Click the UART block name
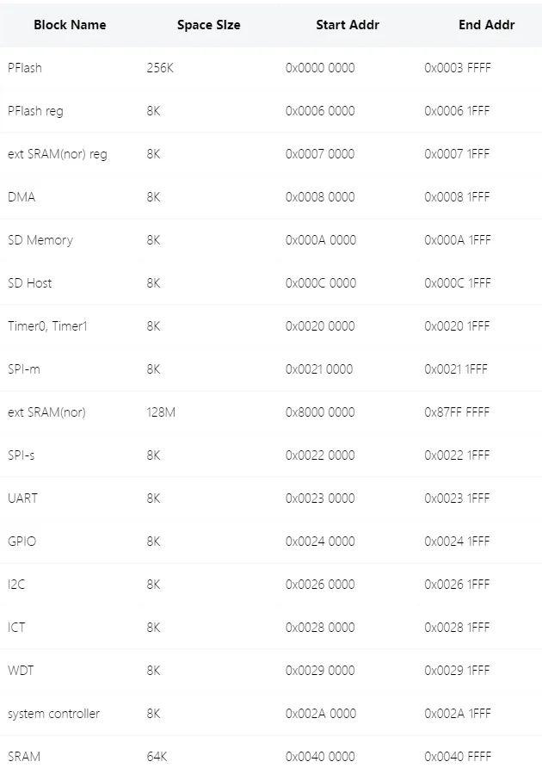The height and width of the screenshot is (774, 542). click(22, 498)
